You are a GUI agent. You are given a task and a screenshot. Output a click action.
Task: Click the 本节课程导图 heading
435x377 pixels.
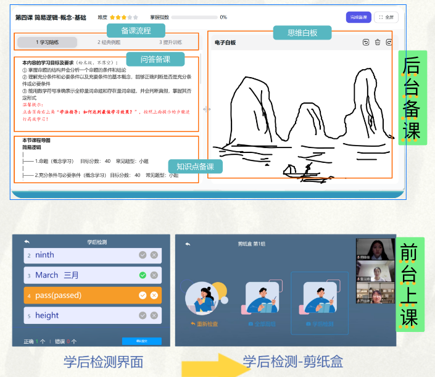(36, 140)
